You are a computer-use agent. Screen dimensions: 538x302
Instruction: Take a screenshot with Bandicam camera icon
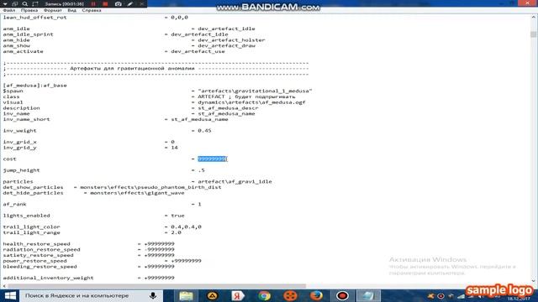click(119, 3)
